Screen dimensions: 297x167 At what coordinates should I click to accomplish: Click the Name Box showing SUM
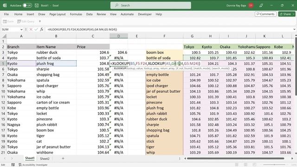click(10, 29)
